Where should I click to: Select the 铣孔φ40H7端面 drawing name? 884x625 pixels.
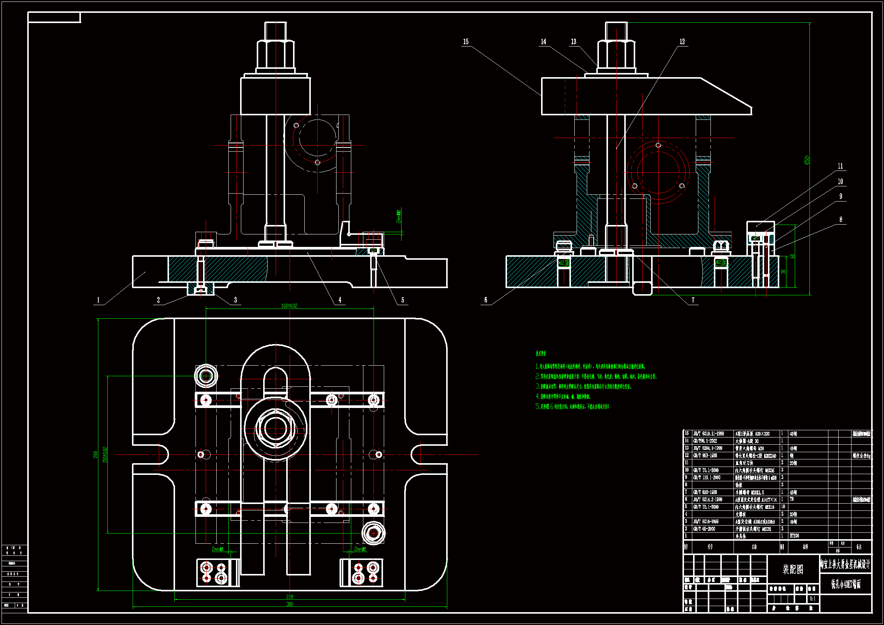point(845,584)
